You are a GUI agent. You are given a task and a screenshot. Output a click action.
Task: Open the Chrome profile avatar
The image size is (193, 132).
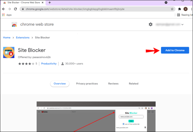point(185,9)
